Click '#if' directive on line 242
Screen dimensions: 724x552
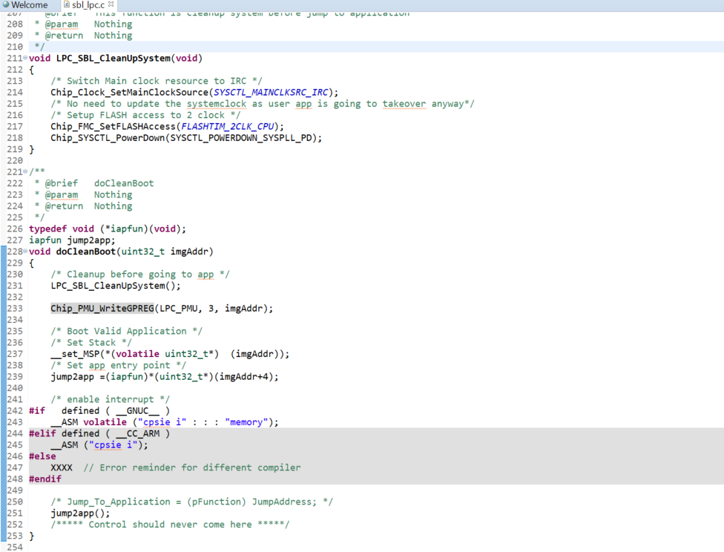coord(37,410)
